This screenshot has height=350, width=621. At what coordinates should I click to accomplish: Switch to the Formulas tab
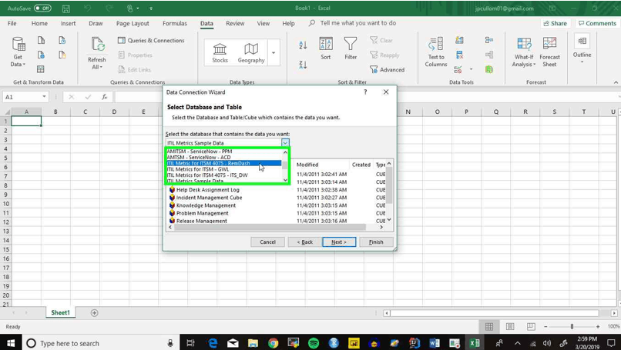point(175,23)
